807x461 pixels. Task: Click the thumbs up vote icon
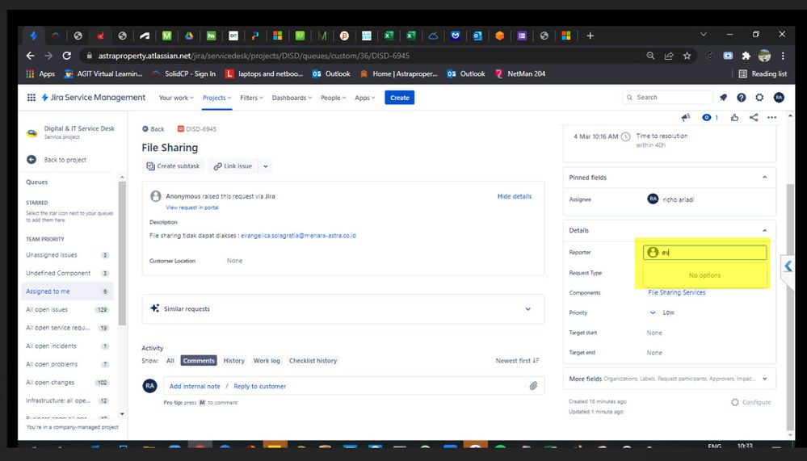tap(734, 117)
